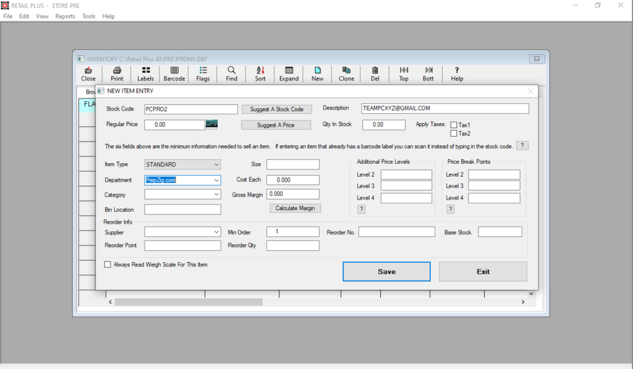Image resolution: width=633 pixels, height=369 pixels.
Task: Click into the Description field
Action: click(445, 109)
